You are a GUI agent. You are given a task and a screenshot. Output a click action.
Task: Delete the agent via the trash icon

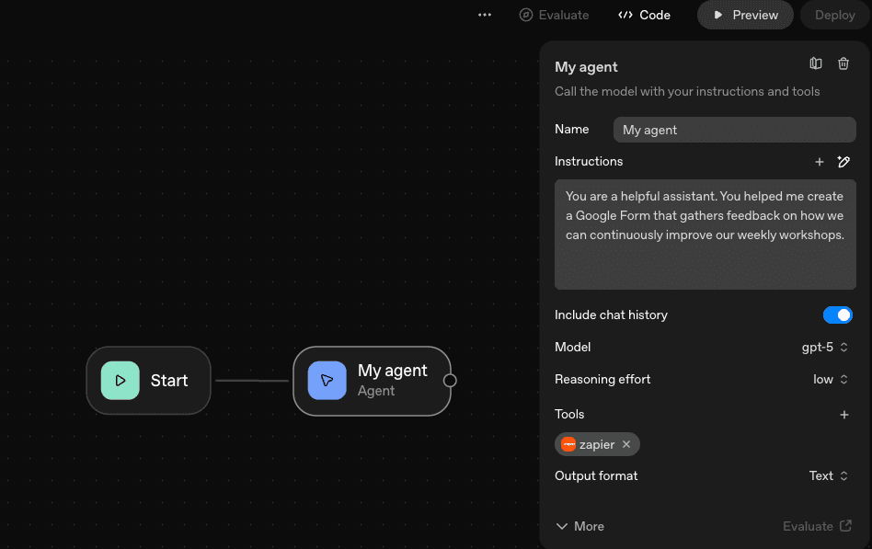click(843, 63)
